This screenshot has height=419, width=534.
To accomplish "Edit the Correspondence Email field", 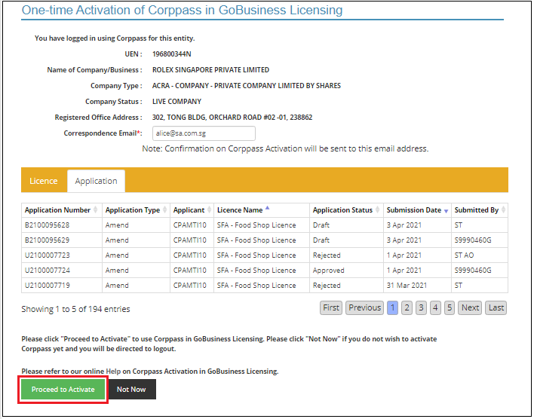I will 203,133.
